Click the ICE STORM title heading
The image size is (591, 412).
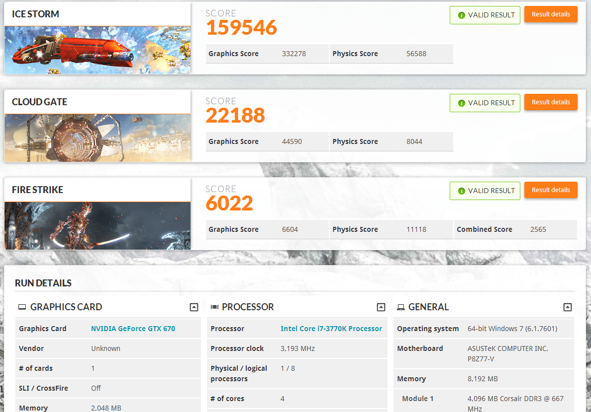tap(35, 14)
